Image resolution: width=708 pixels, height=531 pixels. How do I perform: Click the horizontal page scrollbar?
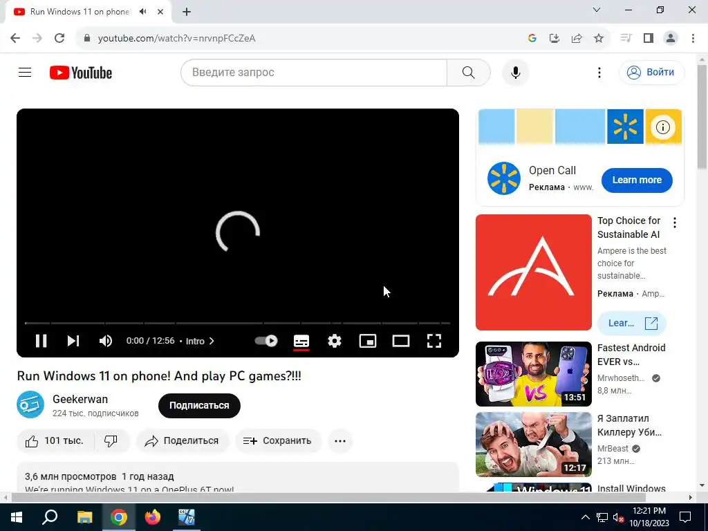point(328,497)
